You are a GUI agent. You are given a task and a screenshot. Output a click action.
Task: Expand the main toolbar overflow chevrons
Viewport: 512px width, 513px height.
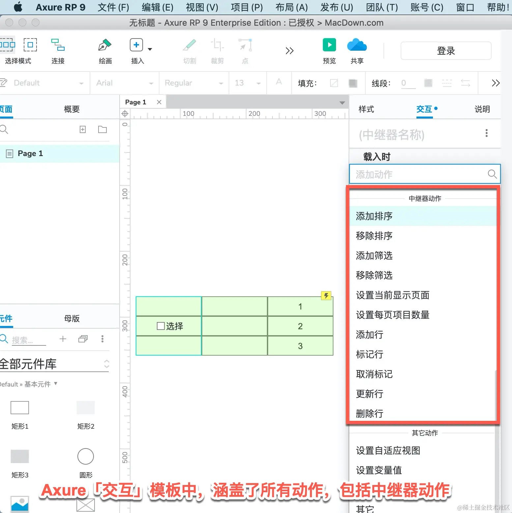point(290,51)
